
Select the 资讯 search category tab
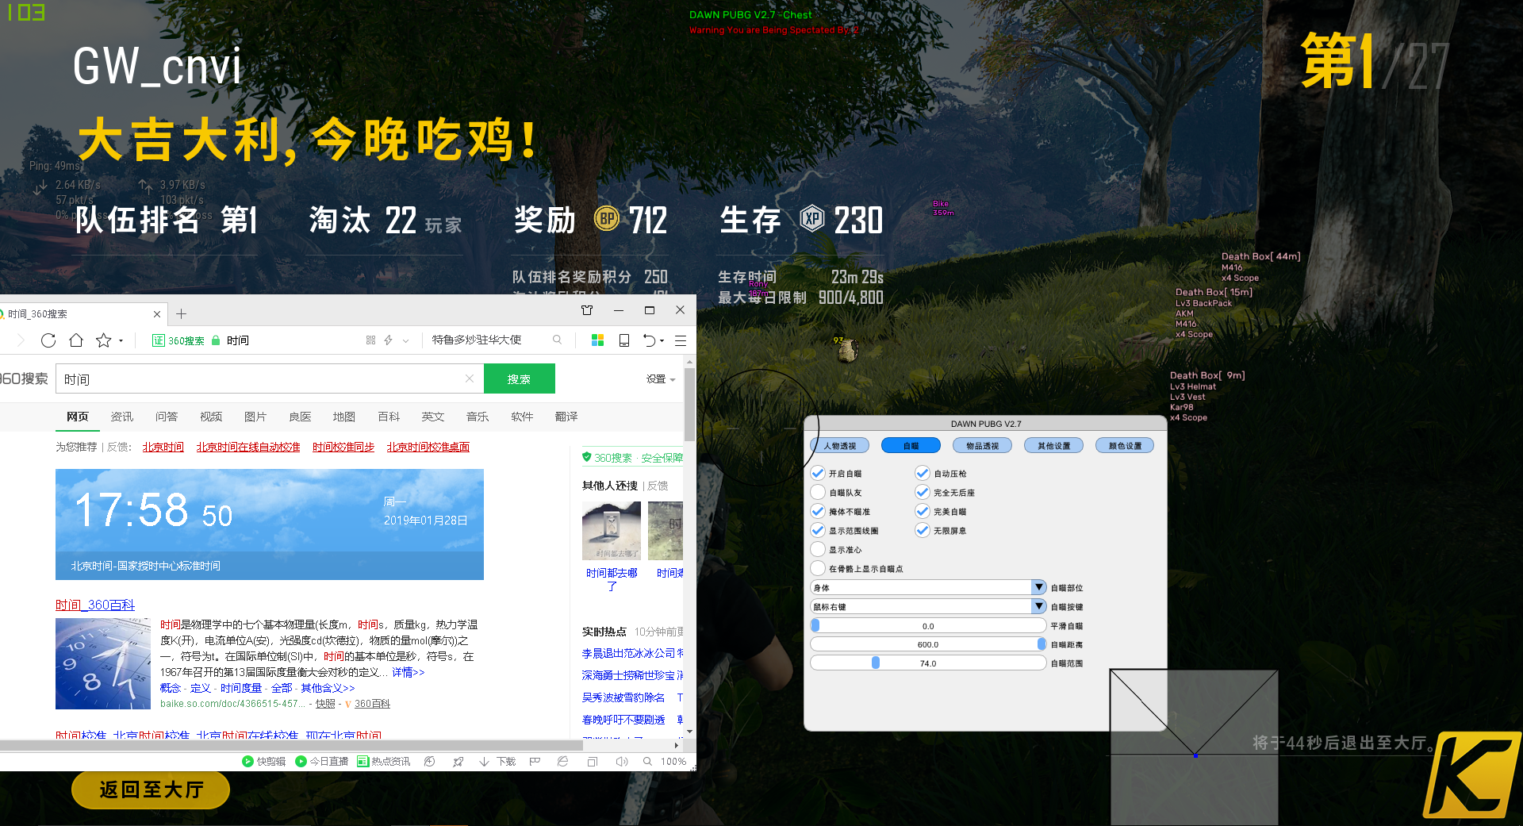point(122,417)
